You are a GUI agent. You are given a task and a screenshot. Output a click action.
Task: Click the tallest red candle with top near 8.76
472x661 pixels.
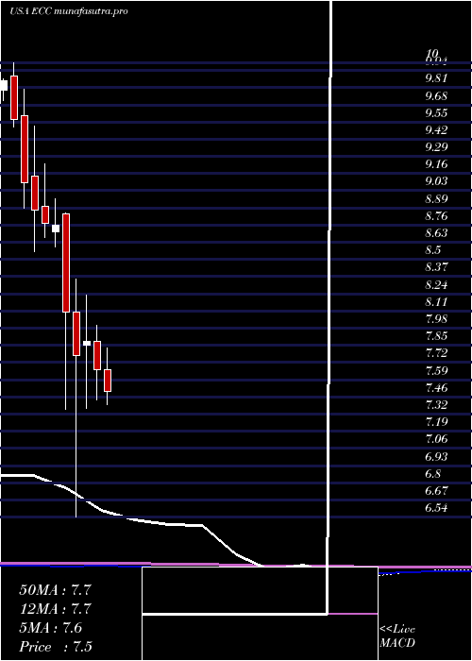66,263
